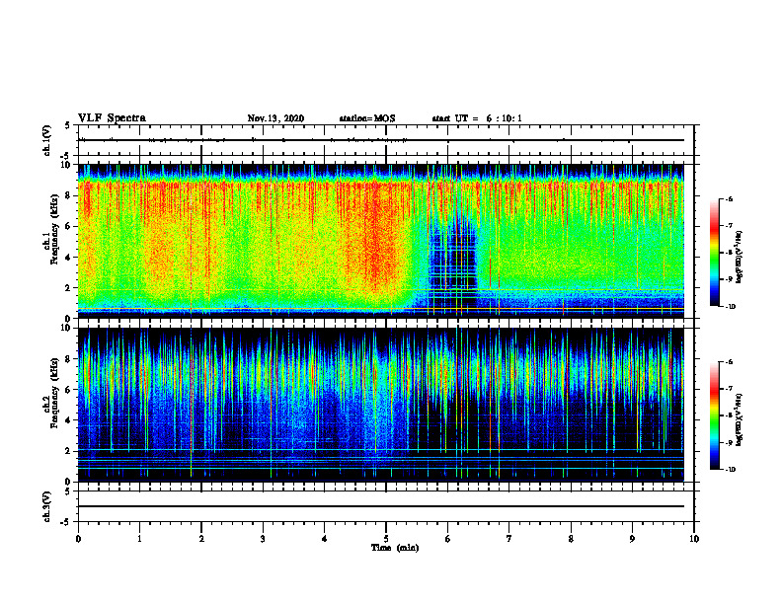
Task: Click the '5' tick on ch.1(V) axis
Action: click(x=68, y=125)
